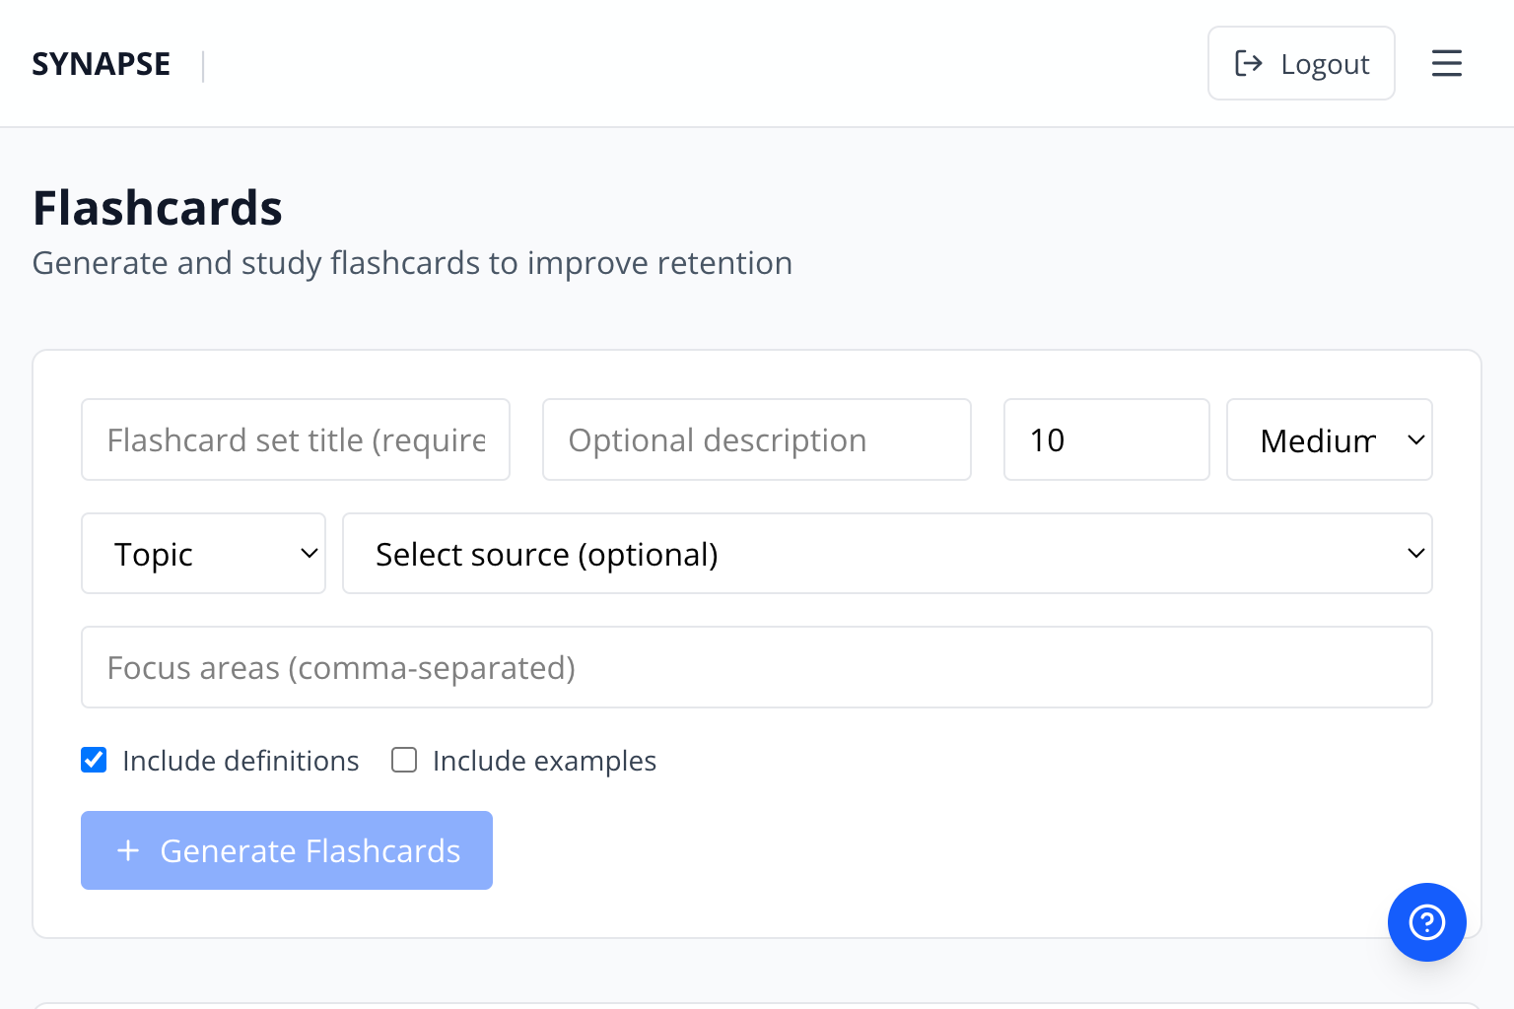Click the Logout button

pyautogui.click(x=1301, y=62)
